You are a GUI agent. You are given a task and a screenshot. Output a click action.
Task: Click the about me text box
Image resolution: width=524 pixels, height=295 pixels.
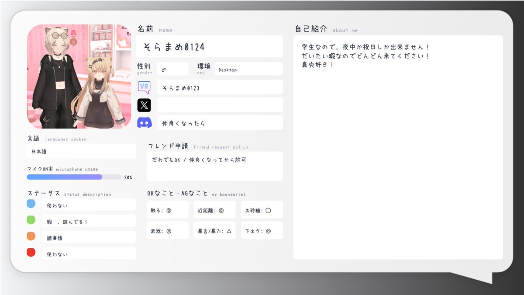[398, 147]
